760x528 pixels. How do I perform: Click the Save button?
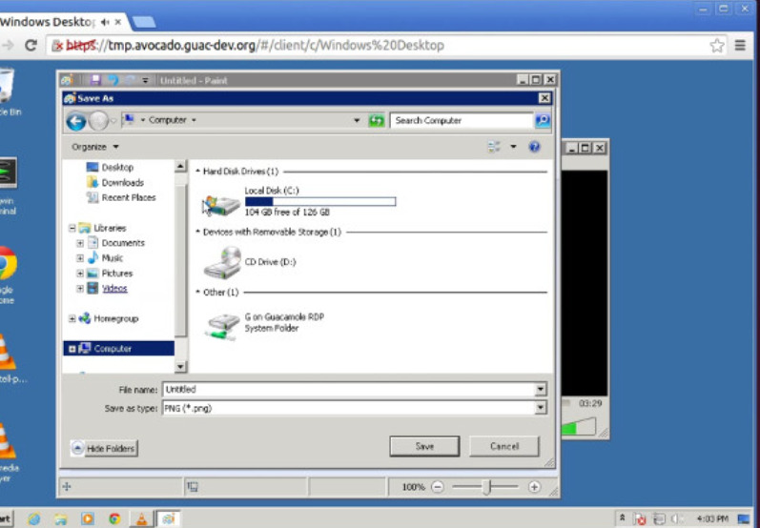424,446
